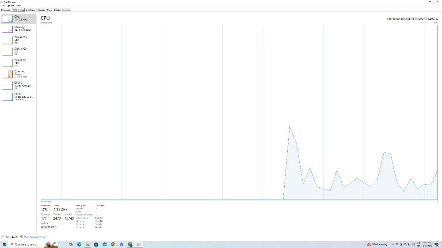Click the 2.51 GHz speed value
The width and height of the screenshot is (442, 248).
(x=60, y=210)
